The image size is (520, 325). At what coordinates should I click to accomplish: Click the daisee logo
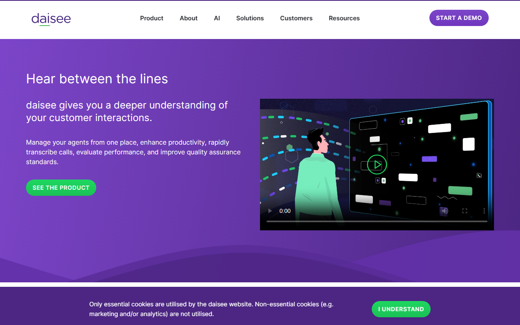click(51, 19)
